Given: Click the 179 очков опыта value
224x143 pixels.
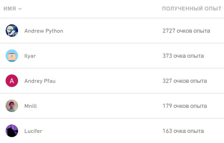Looking at the screenshot, I should tap(185, 106).
